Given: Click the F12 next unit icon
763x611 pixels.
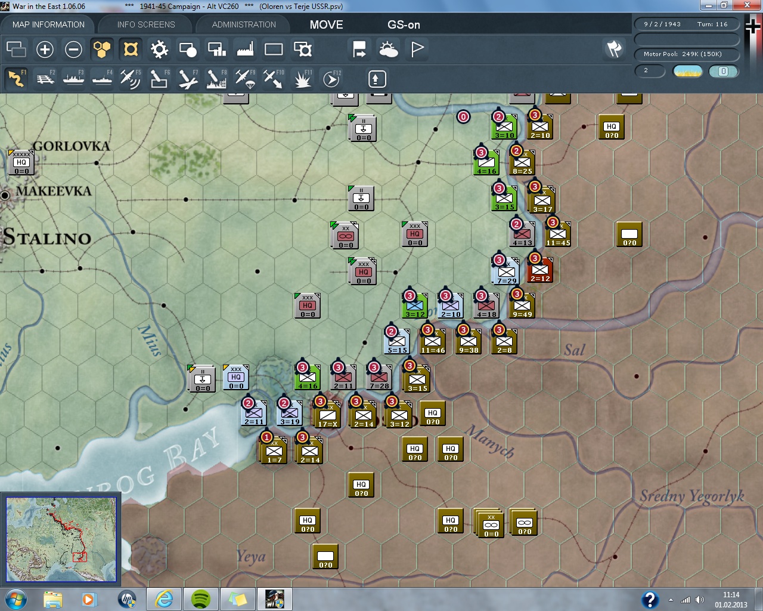Looking at the screenshot, I should coord(331,79).
